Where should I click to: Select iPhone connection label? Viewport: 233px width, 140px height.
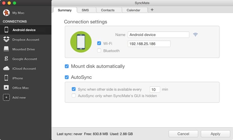(x=17, y=78)
